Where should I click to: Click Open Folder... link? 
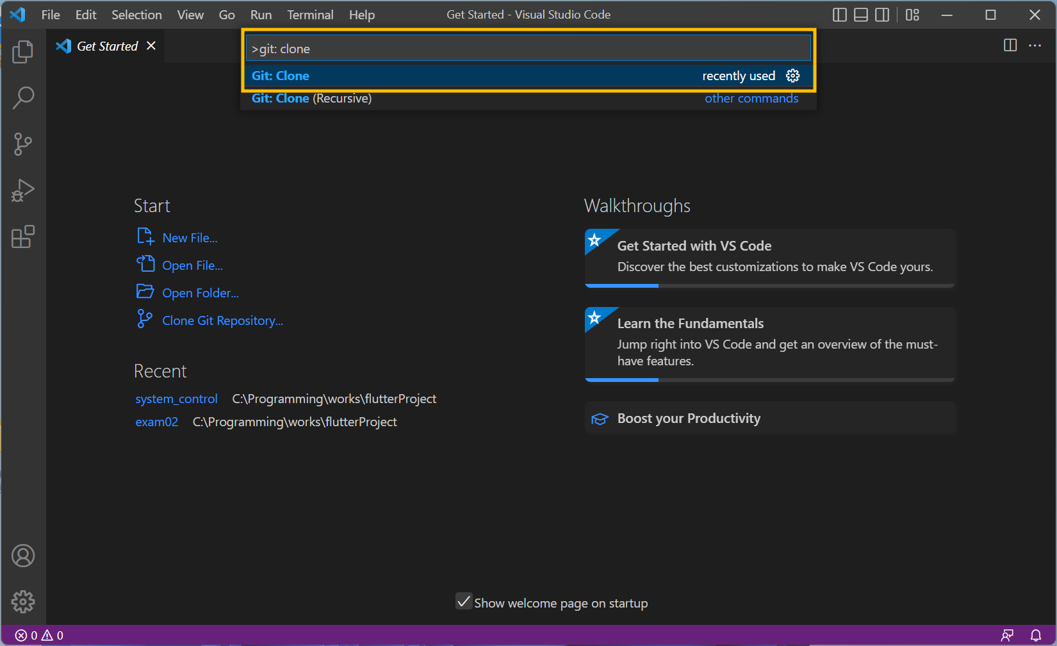click(200, 293)
